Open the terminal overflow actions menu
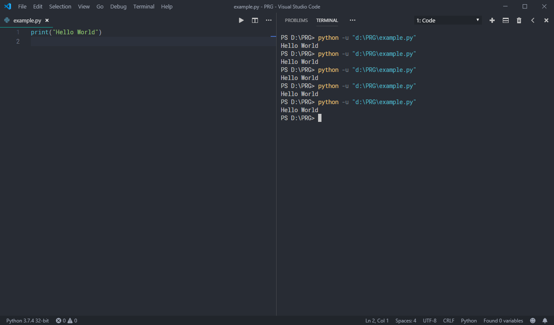The height and width of the screenshot is (325, 554). pos(352,20)
